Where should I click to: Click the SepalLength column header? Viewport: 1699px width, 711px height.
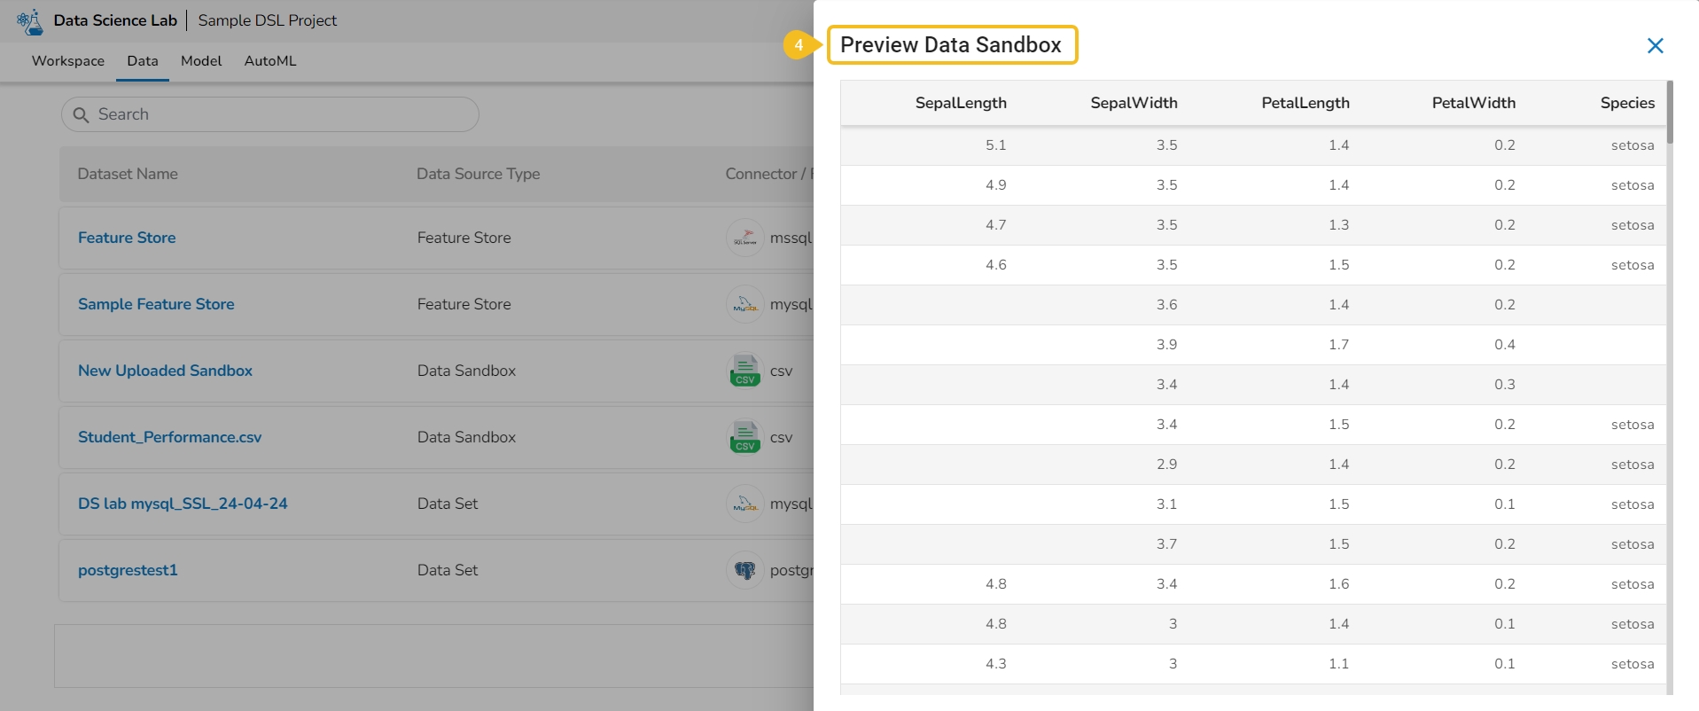[x=960, y=103]
